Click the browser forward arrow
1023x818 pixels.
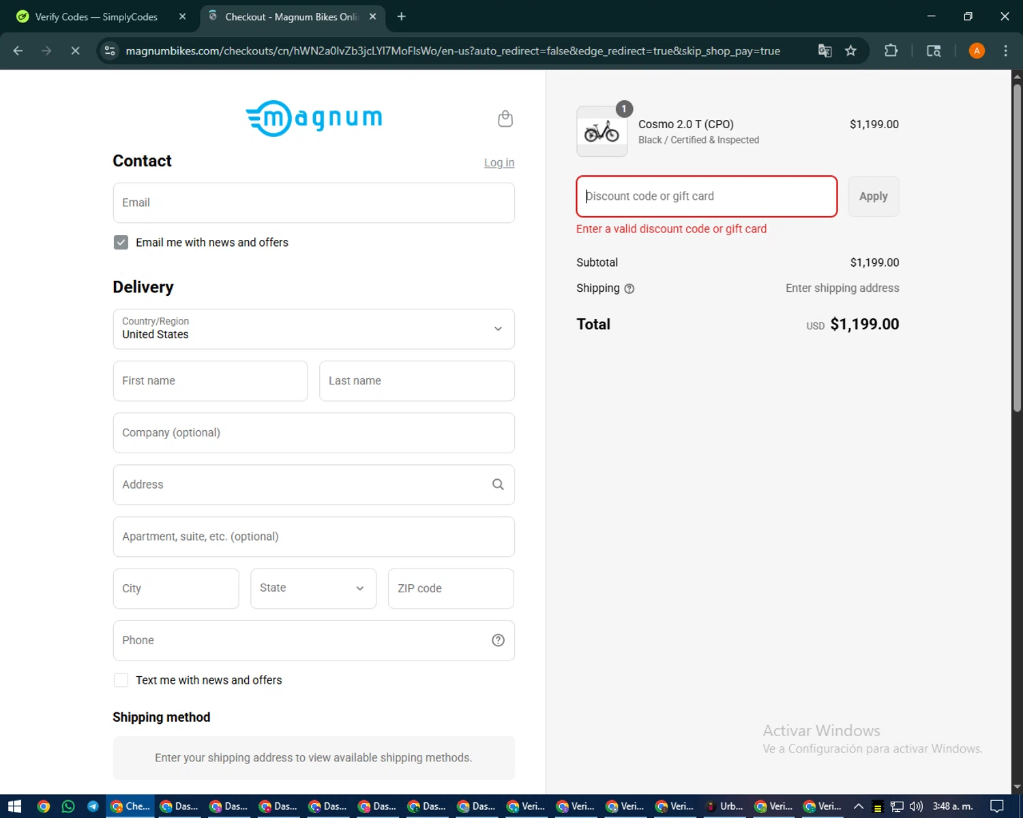tap(46, 50)
